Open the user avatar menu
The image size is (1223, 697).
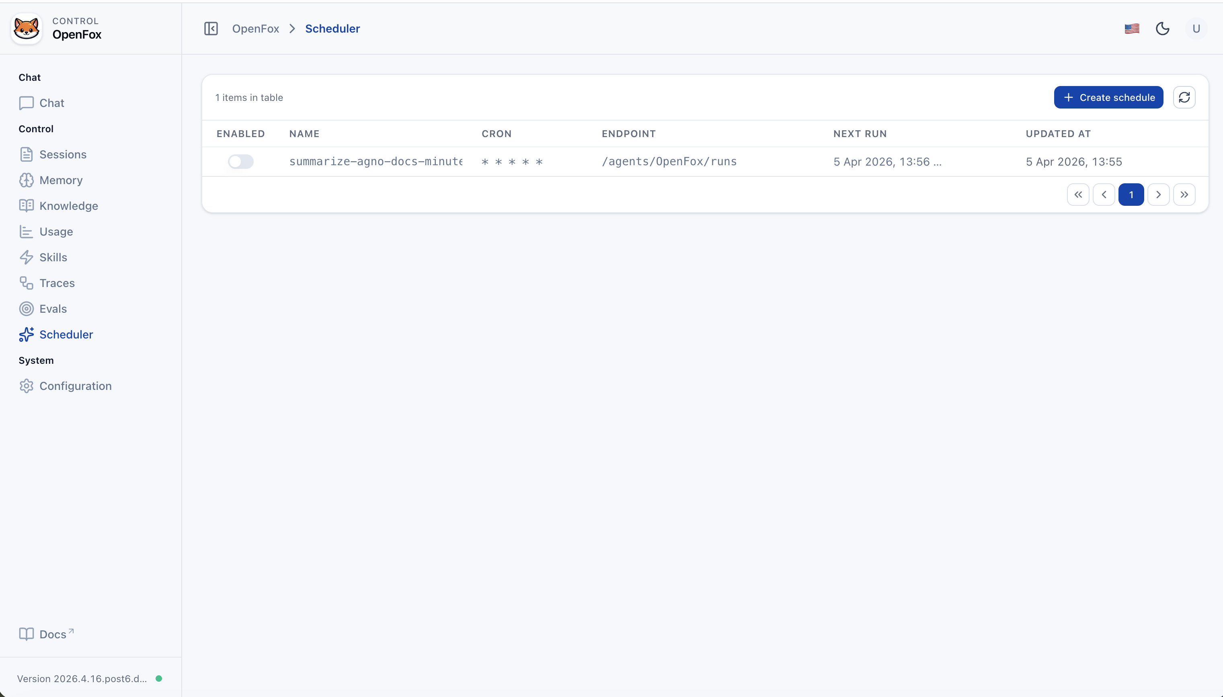pyautogui.click(x=1196, y=29)
